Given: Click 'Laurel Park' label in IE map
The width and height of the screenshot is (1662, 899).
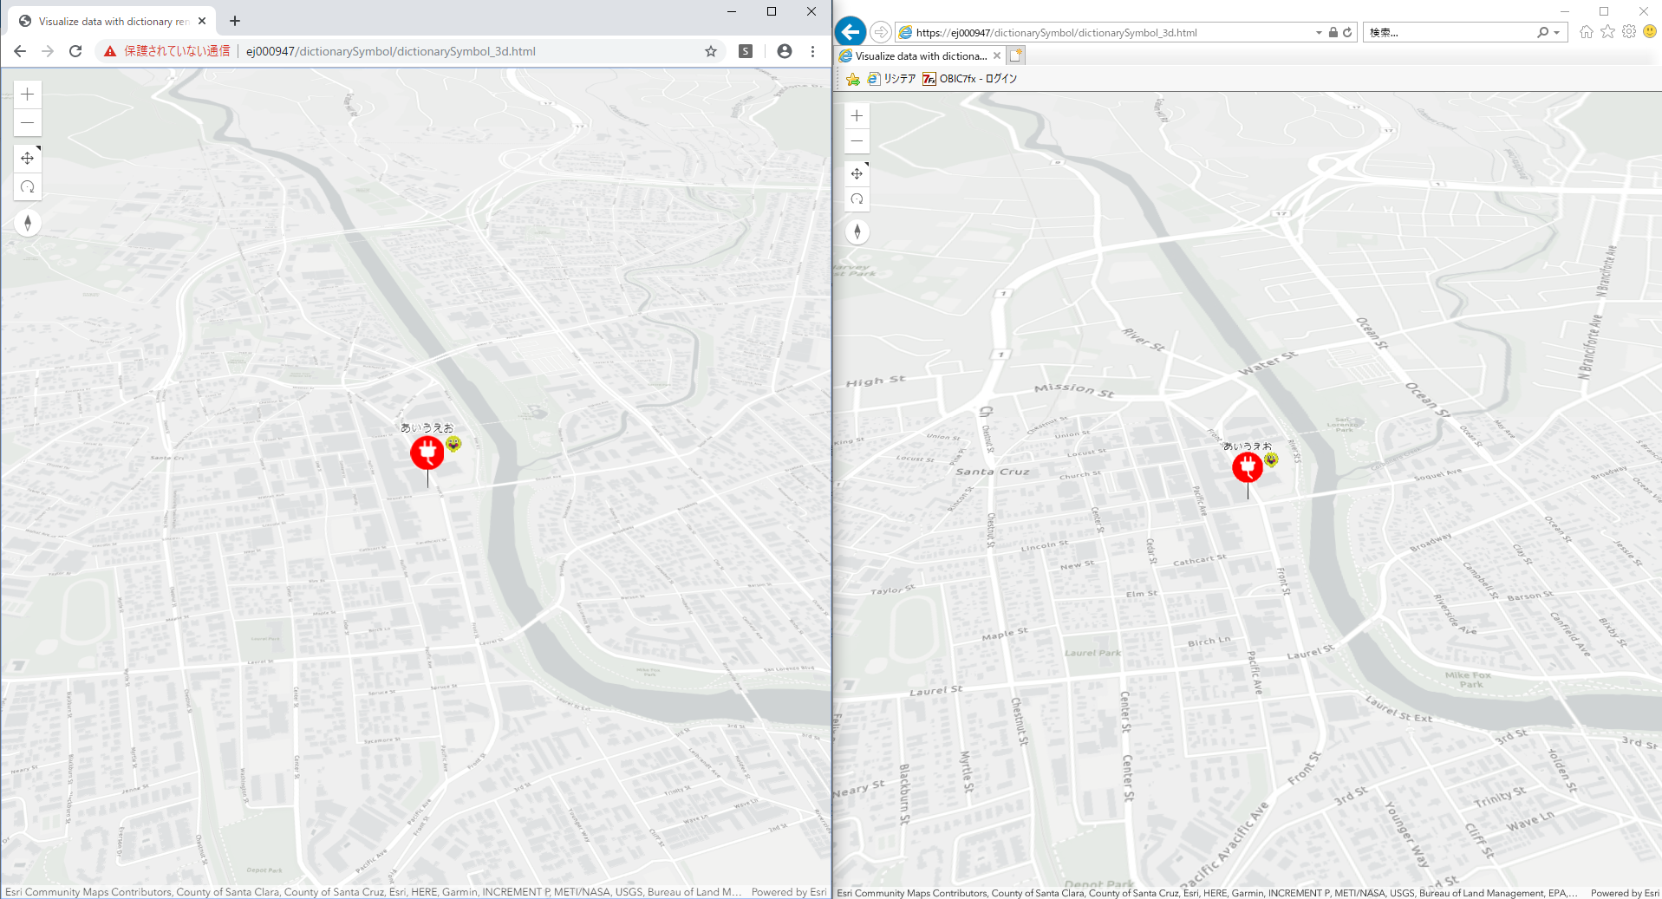Looking at the screenshot, I should 1092,653.
